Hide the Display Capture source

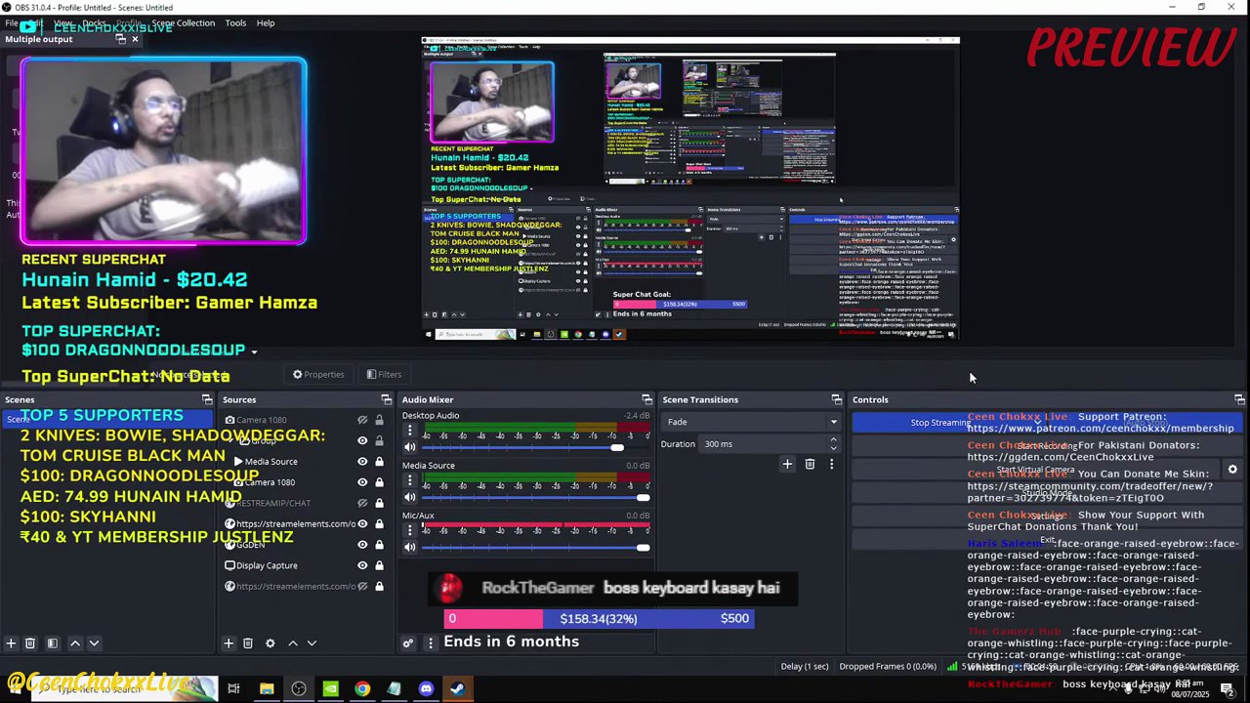[x=362, y=565]
